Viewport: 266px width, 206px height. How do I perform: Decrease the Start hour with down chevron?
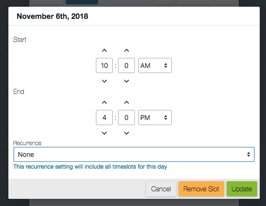coord(104,81)
